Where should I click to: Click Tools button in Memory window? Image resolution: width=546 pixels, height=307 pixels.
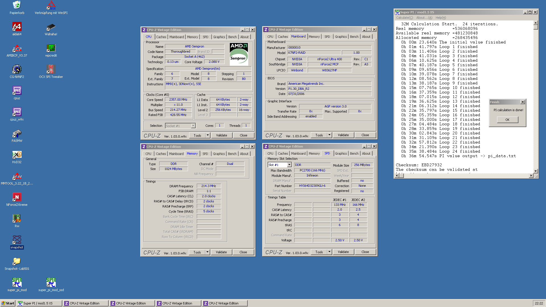tap(197, 252)
